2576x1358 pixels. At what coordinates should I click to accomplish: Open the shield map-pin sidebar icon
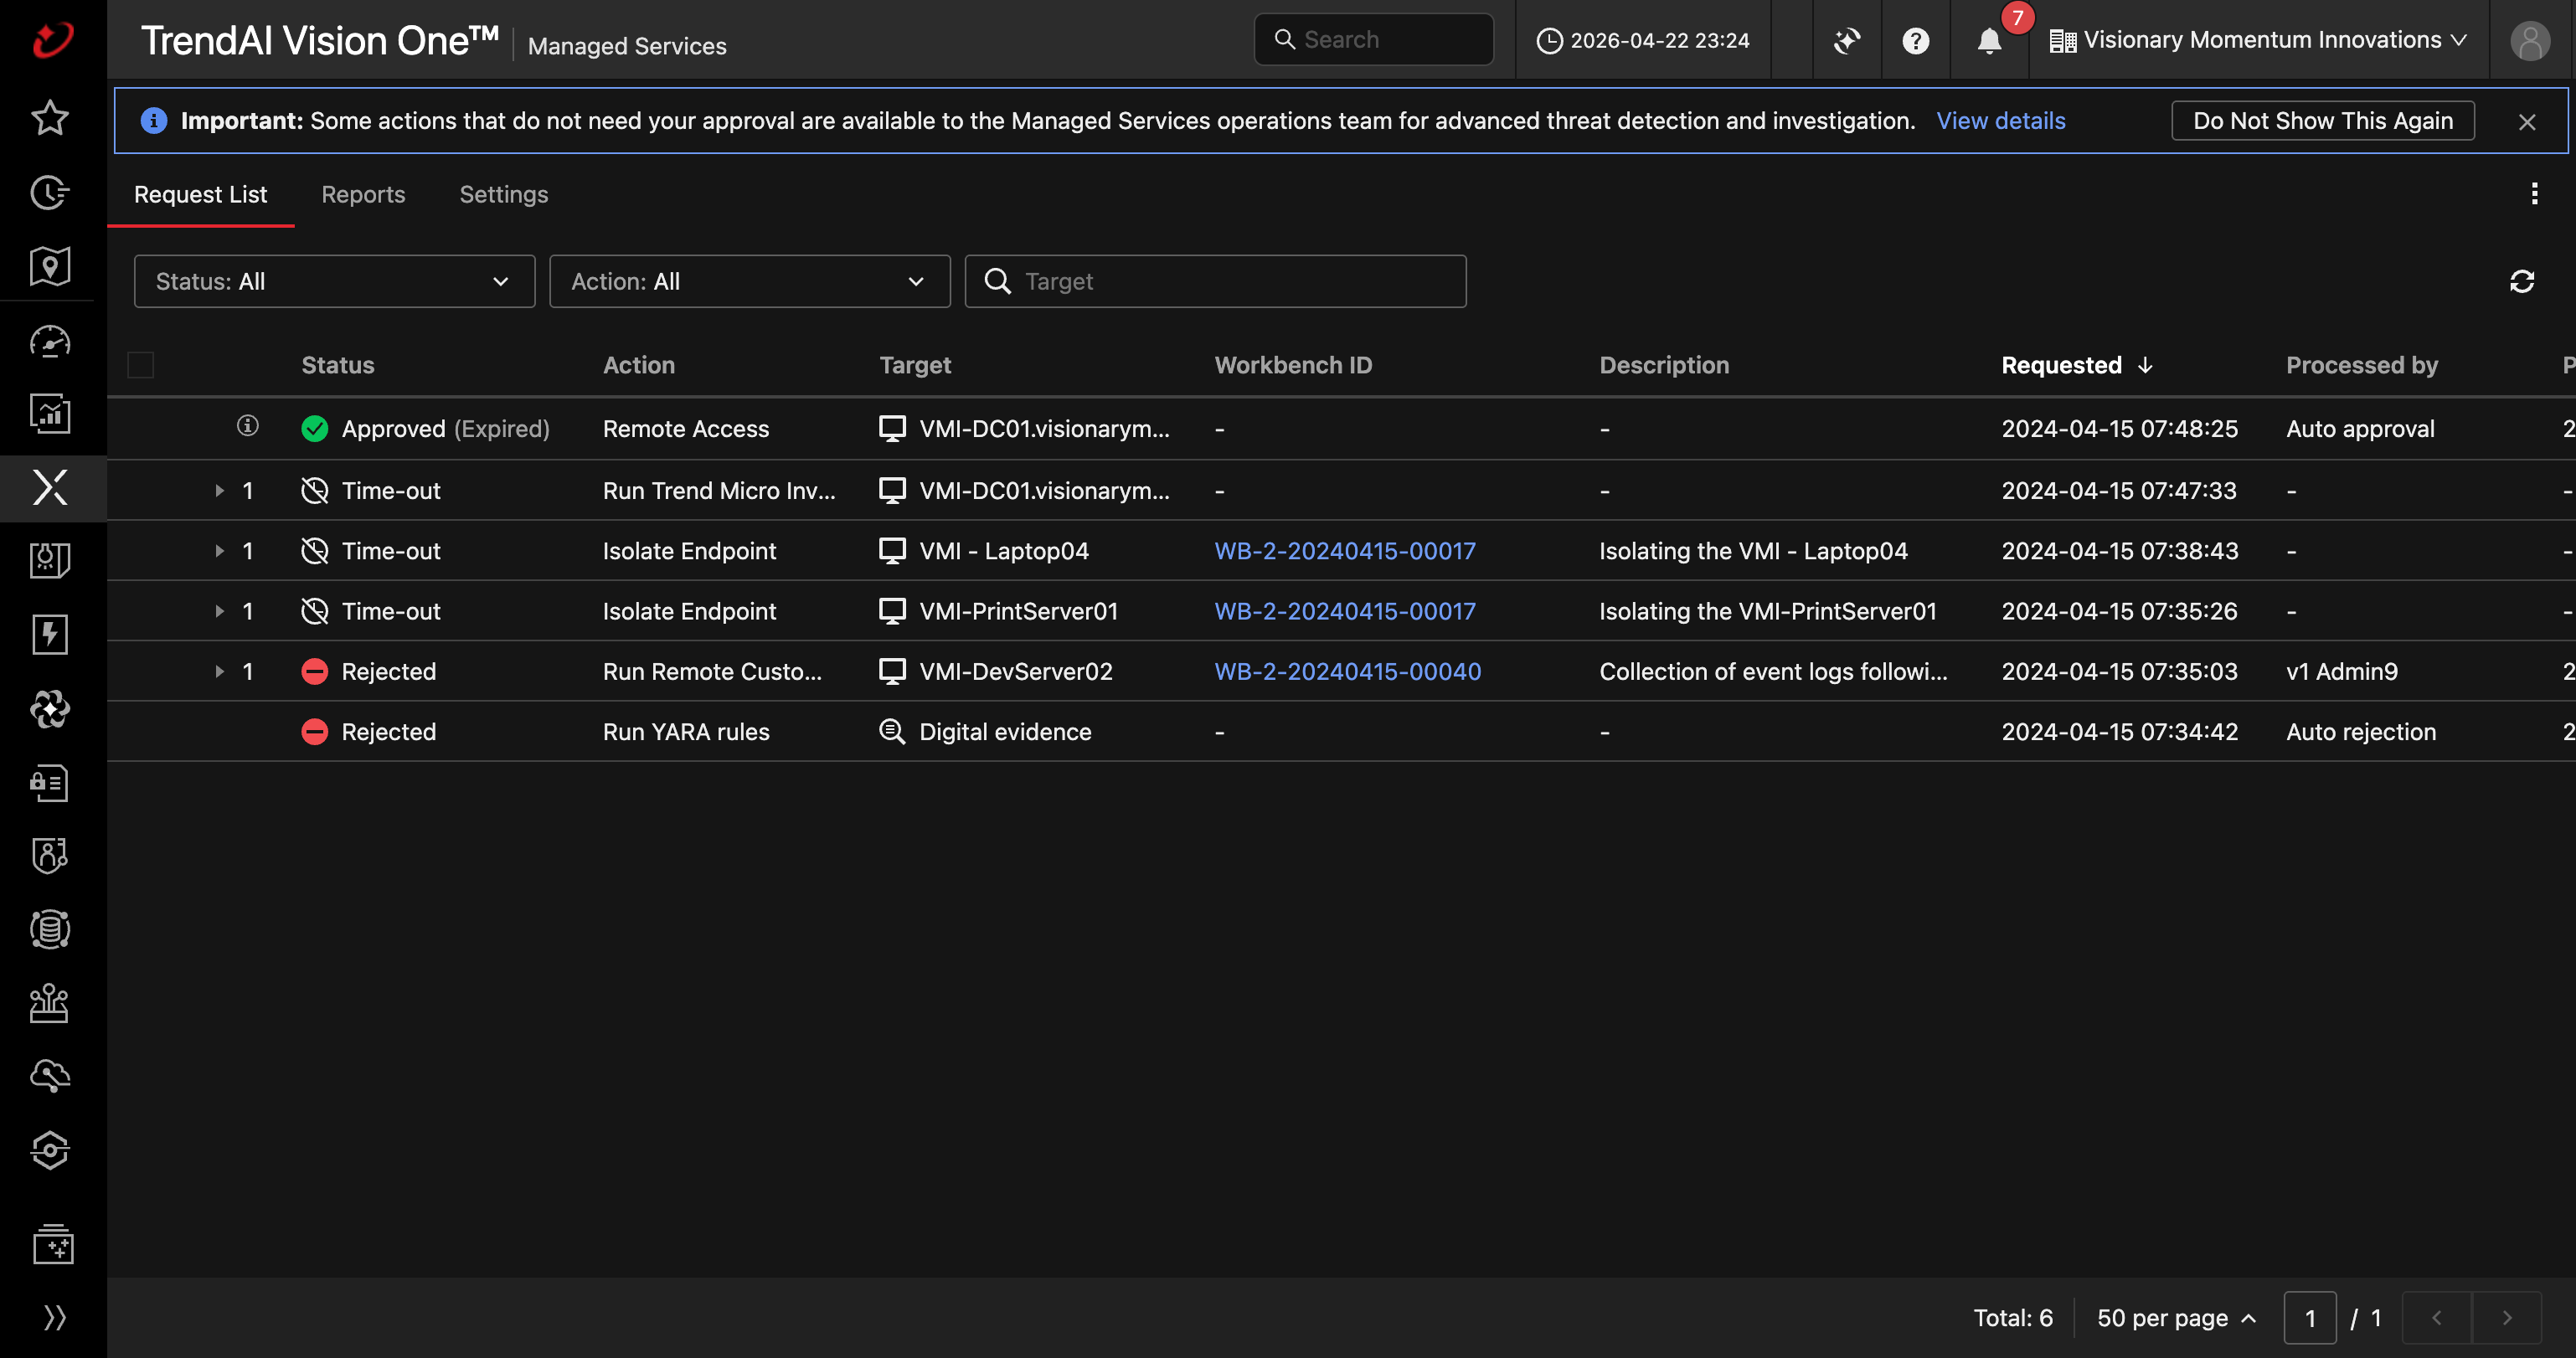[x=50, y=266]
